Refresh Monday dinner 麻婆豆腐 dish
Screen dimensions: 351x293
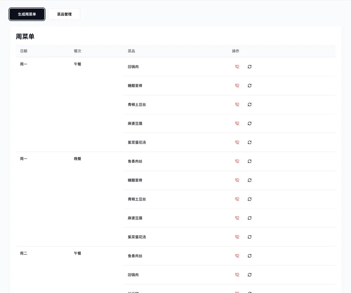pos(250,218)
